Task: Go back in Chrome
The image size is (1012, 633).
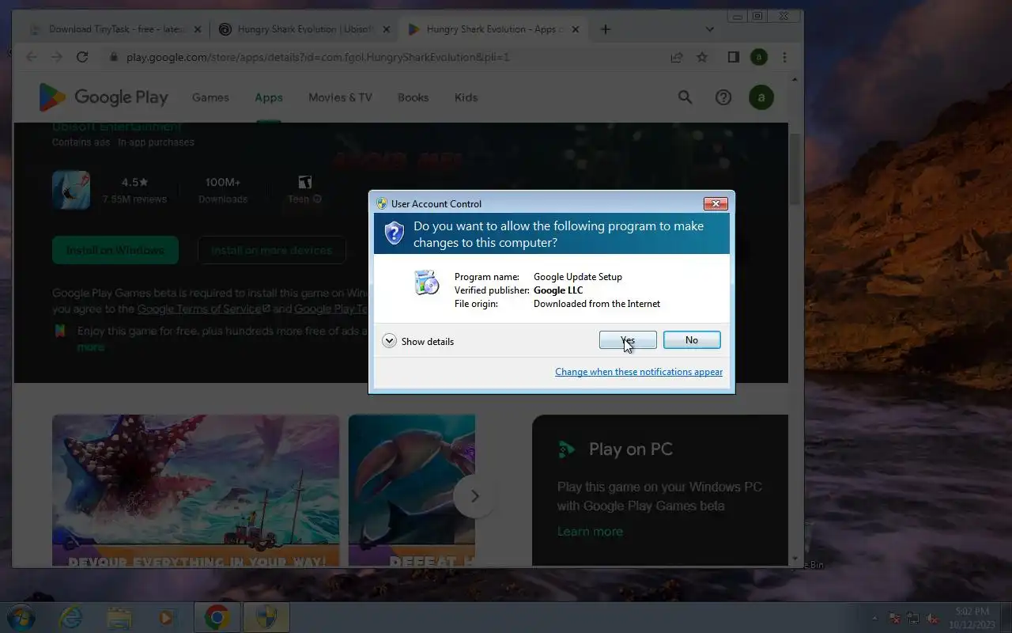Action: click(32, 57)
